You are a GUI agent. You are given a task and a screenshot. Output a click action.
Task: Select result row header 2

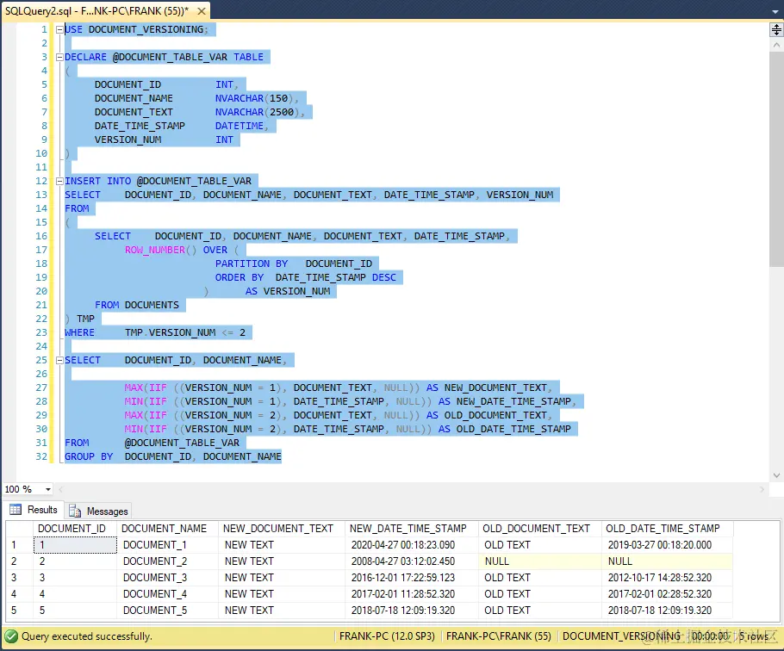point(20,561)
